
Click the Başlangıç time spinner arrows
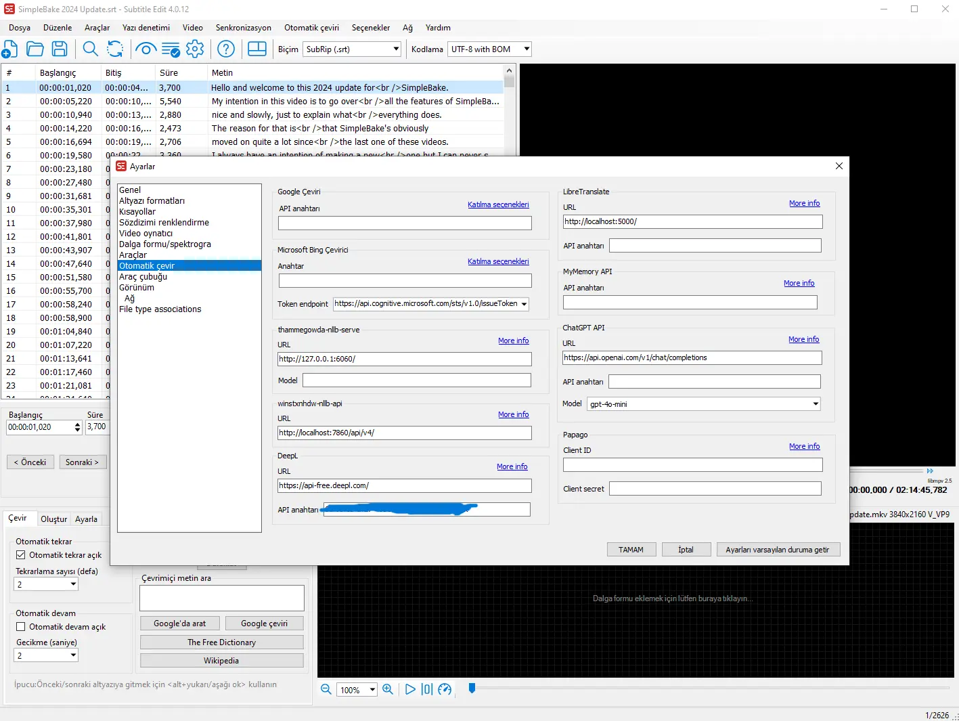click(x=77, y=427)
